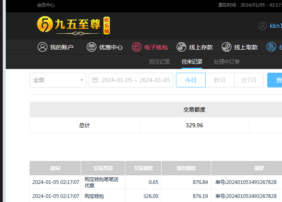Image resolution: width=282 pixels, height=202 pixels.
Task: Switch to 往来记录 tab
Action: (192, 62)
